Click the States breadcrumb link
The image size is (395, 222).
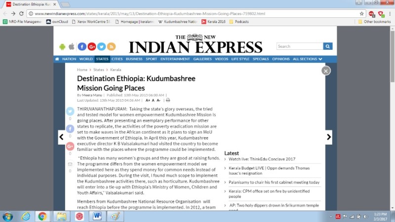98,70
